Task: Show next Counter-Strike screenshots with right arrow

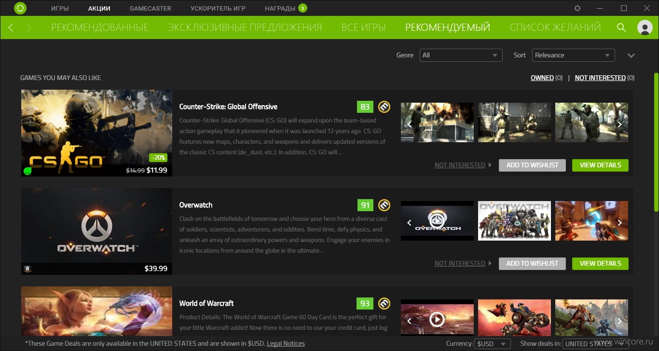Action: pos(620,124)
